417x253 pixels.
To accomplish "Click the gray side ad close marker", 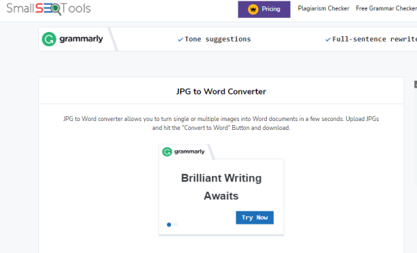I will pyautogui.click(x=416, y=85).
